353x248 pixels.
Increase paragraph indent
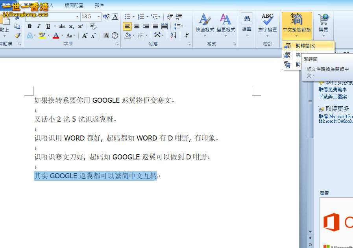[179, 17]
